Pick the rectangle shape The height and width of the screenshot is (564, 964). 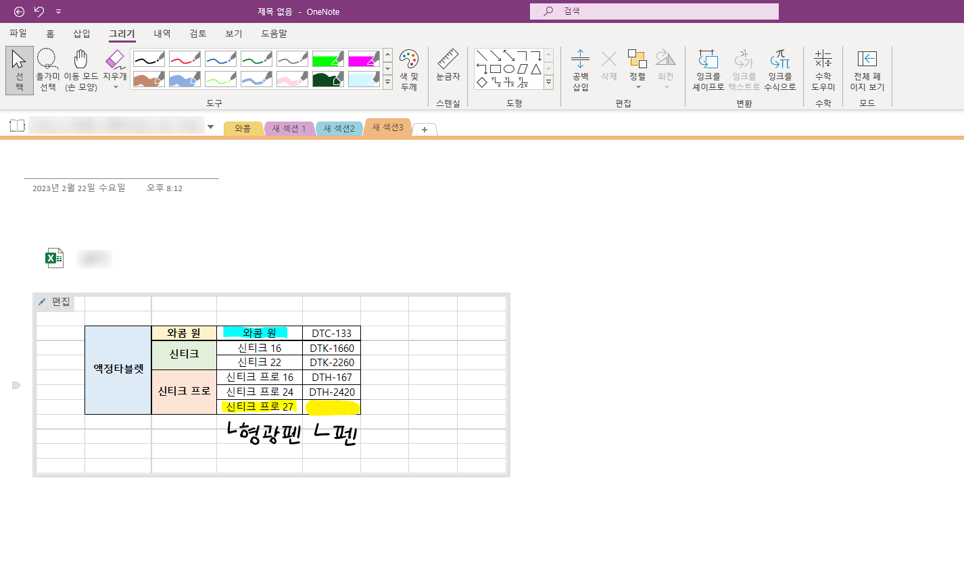click(x=496, y=69)
